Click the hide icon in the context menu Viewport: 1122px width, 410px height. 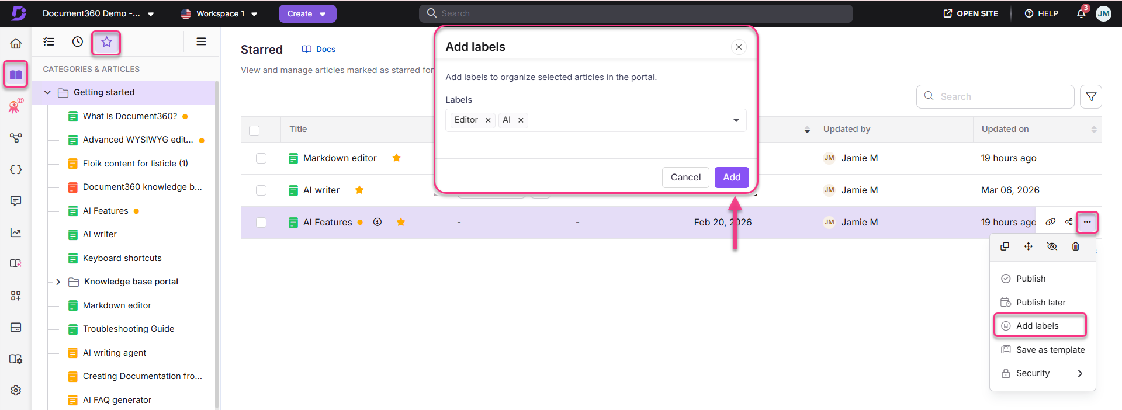1052,246
